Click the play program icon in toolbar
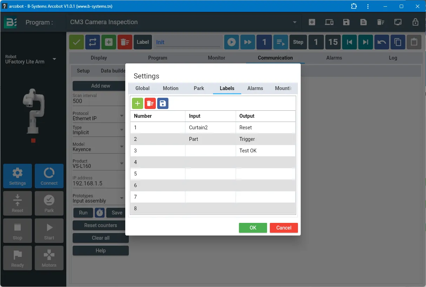This screenshot has height=287, width=426. (x=232, y=42)
